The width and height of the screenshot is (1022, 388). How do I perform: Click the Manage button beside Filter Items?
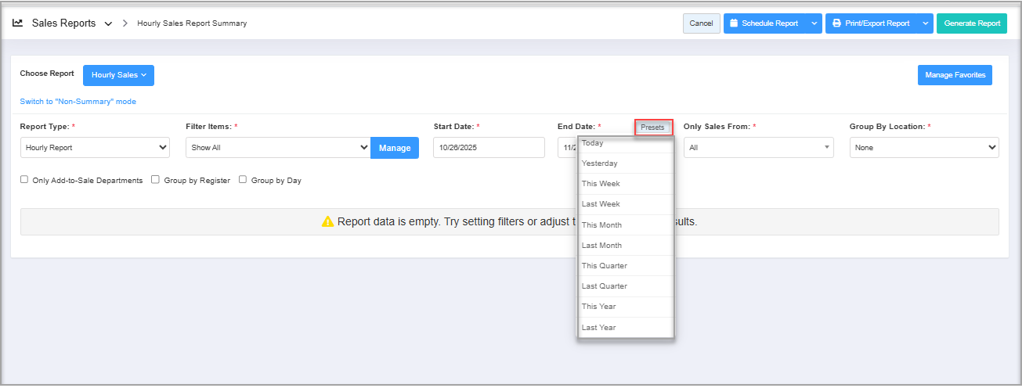coord(395,148)
